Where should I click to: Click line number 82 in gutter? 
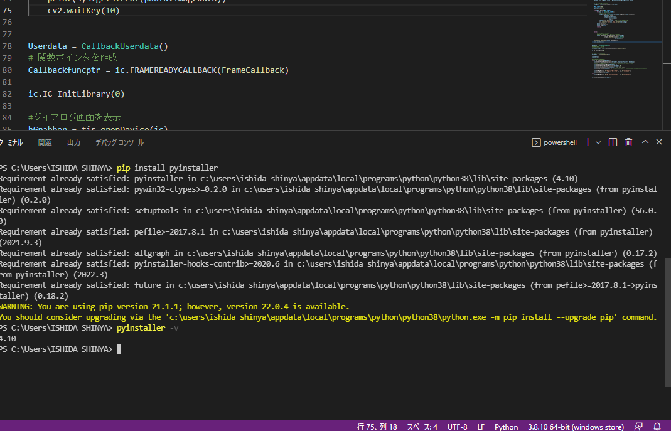click(x=8, y=94)
